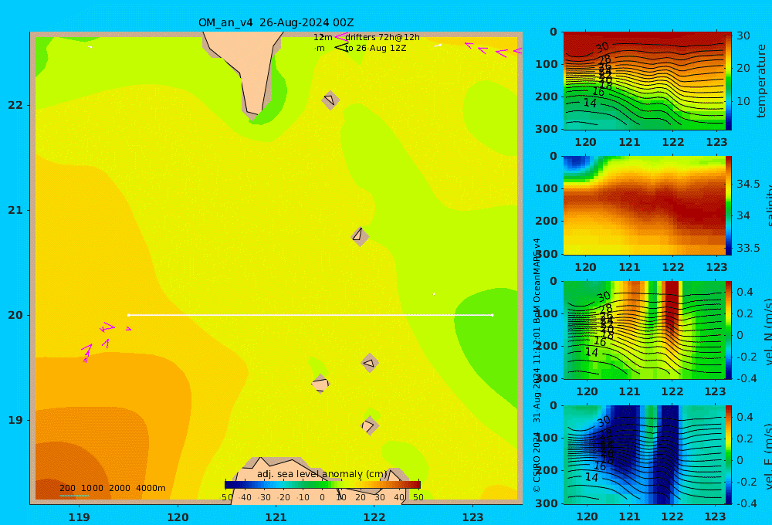Click the '200 1000 2000 4000m' depth contour legend
Screen dimensions: 772x525
tap(112, 488)
